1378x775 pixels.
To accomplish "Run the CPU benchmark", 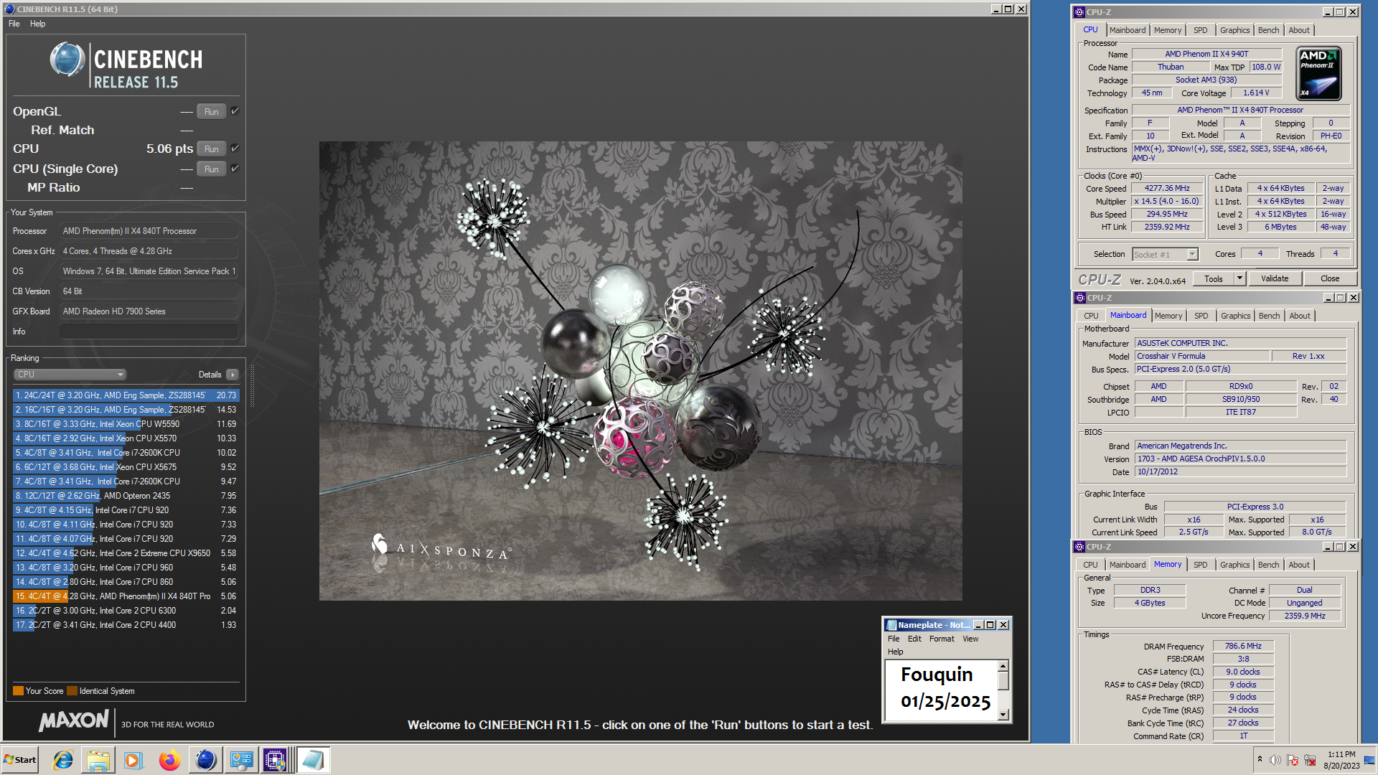I will tap(211, 149).
